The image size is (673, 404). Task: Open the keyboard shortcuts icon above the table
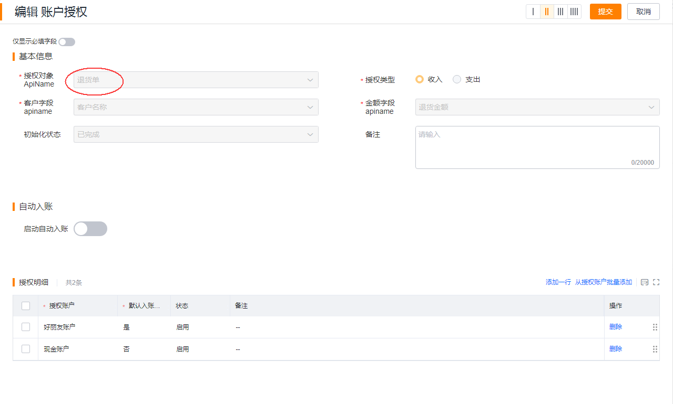click(644, 282)
